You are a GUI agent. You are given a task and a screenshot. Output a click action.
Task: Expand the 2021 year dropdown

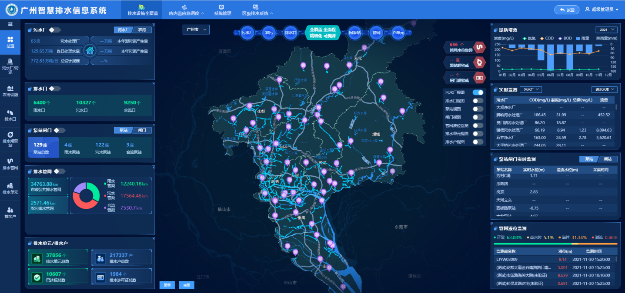pyautogui.click(x=606, y=30)
